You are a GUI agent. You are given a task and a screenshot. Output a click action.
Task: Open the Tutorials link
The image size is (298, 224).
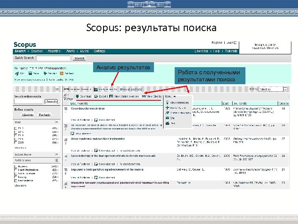tap(231, 51)
